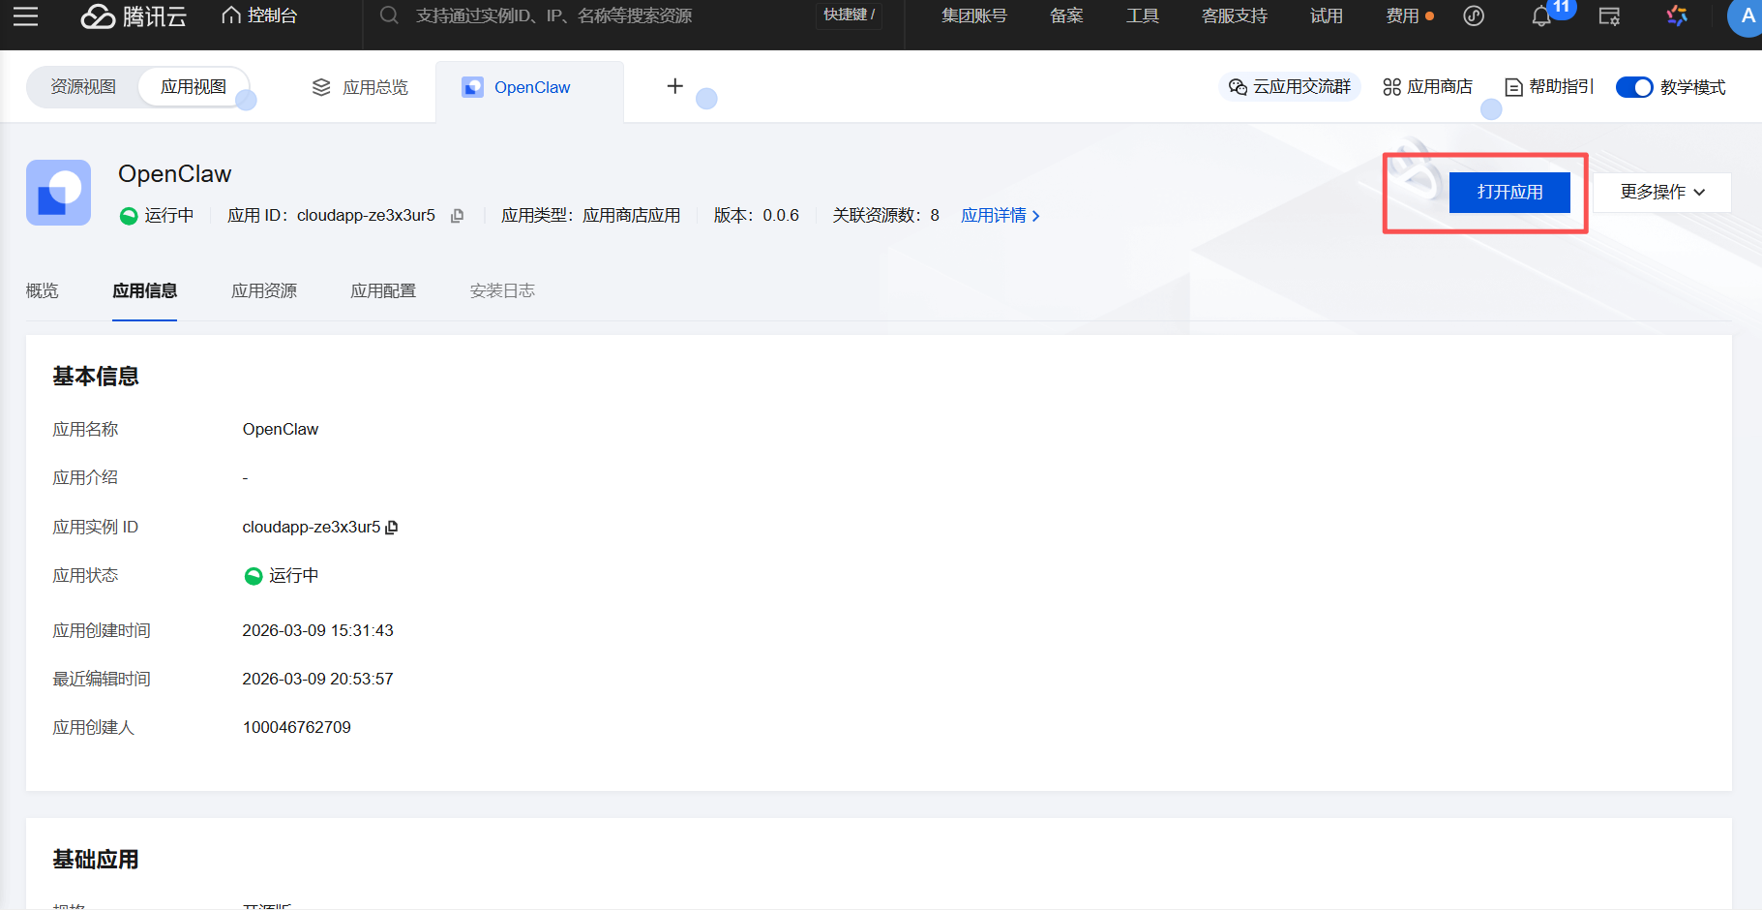Viewport: 1762px width, 910px height.
Task: Add a new tab with the plus icon
Action: click(675, 86)
